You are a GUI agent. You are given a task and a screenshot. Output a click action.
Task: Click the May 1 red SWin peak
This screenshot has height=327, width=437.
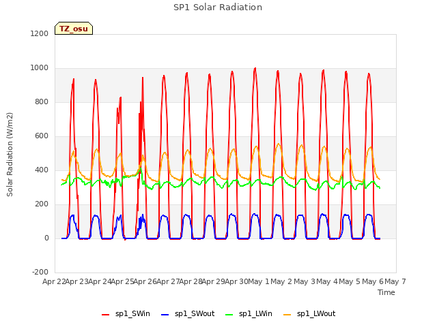pyautogui.click(x=255, y=69)
